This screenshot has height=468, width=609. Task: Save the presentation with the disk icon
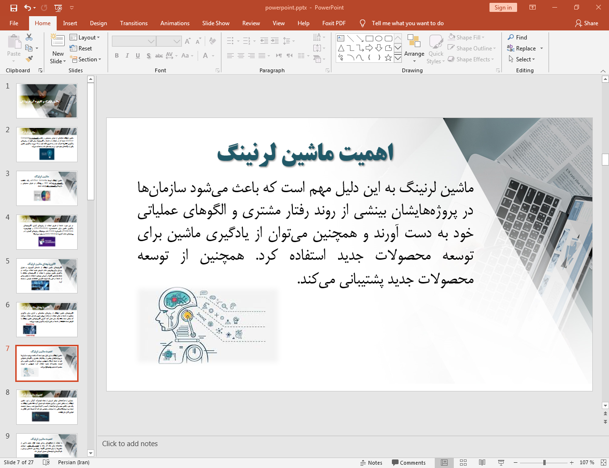click(13, 8)
